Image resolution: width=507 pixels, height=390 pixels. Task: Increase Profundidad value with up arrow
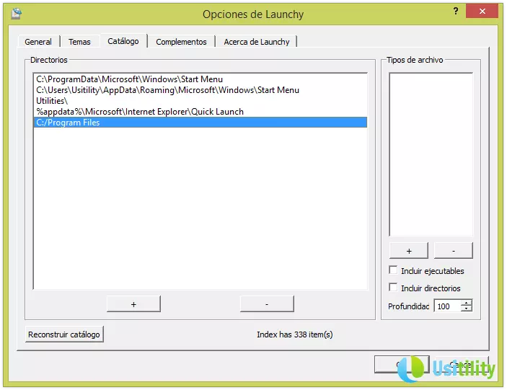tap(466, 303)
